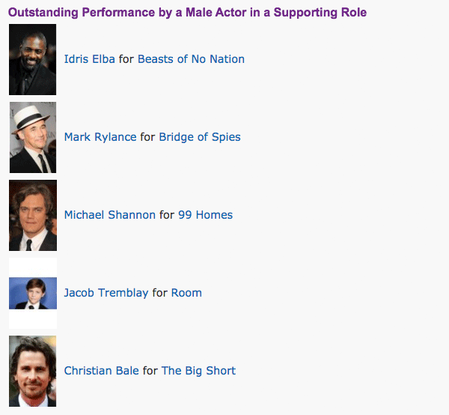Select the Room film link
449x415 pixels.
click(186, 293)
